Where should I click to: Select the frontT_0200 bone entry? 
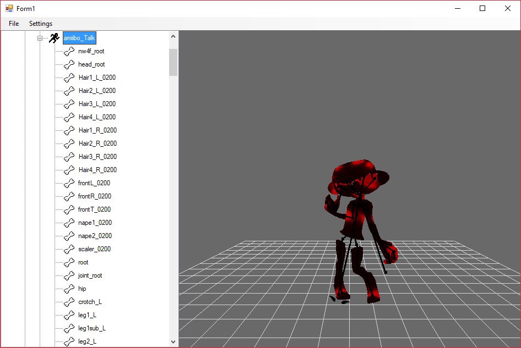tap(94, 209)
